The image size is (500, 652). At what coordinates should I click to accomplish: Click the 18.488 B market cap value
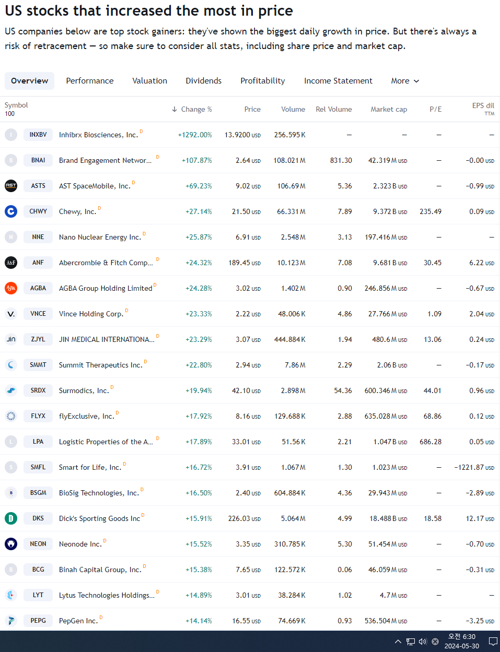point(388,518)
